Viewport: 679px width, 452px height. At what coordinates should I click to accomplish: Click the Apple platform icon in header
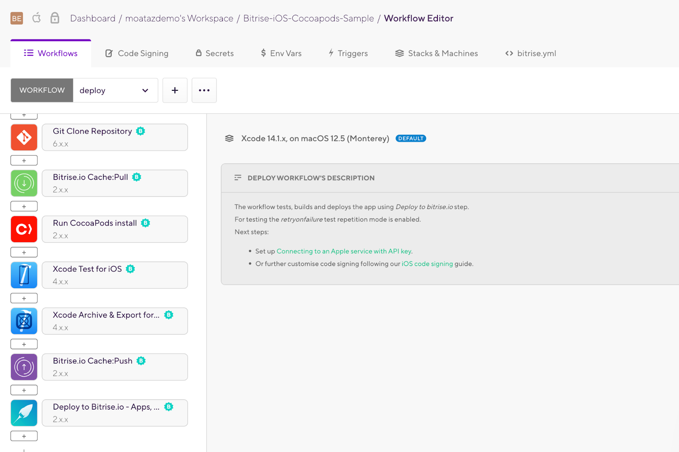tap(36, 18)
